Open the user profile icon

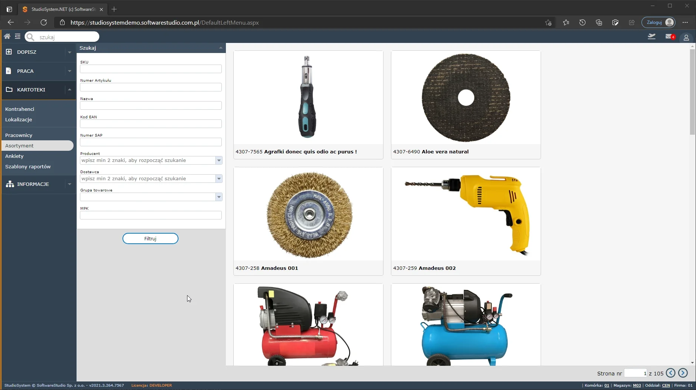pyautogui.click(x=686, y=37)
